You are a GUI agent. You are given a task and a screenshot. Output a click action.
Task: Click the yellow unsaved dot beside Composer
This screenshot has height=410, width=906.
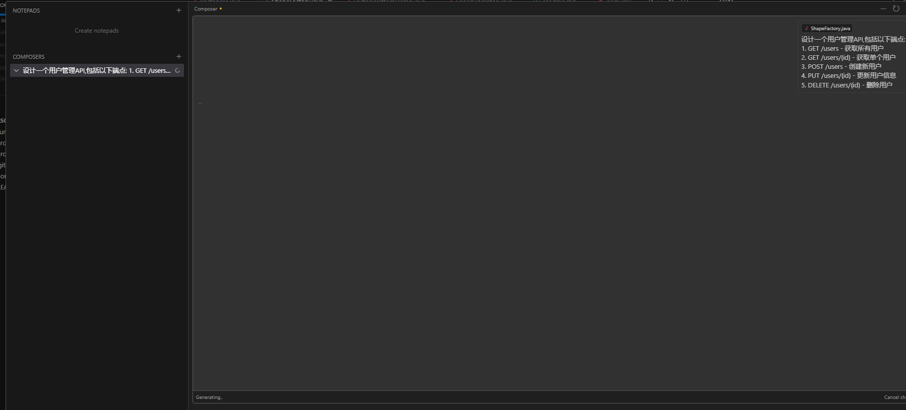[221, 9]
